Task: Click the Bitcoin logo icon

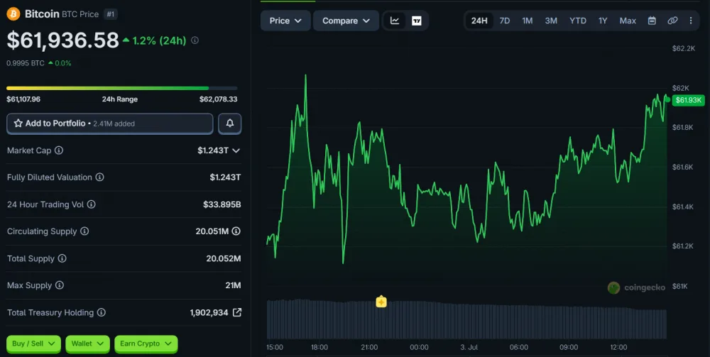Action: click(x=13, y=14)
